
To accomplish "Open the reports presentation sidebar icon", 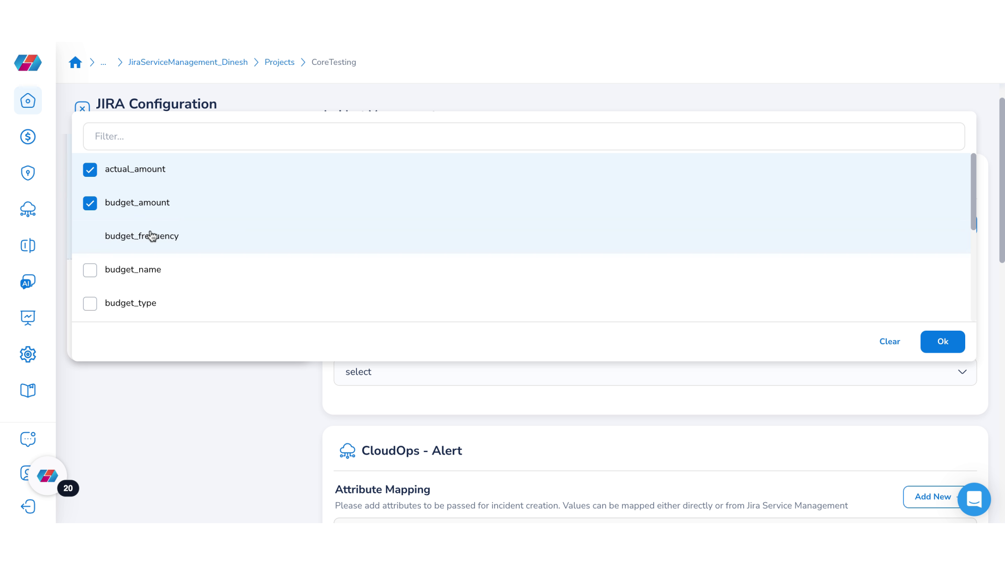I will pyautogui.click(x=28, y=318).
